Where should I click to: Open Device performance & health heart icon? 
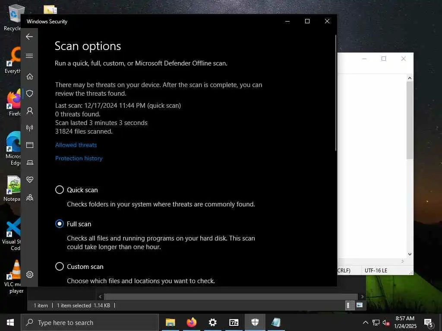click(30, 180)
